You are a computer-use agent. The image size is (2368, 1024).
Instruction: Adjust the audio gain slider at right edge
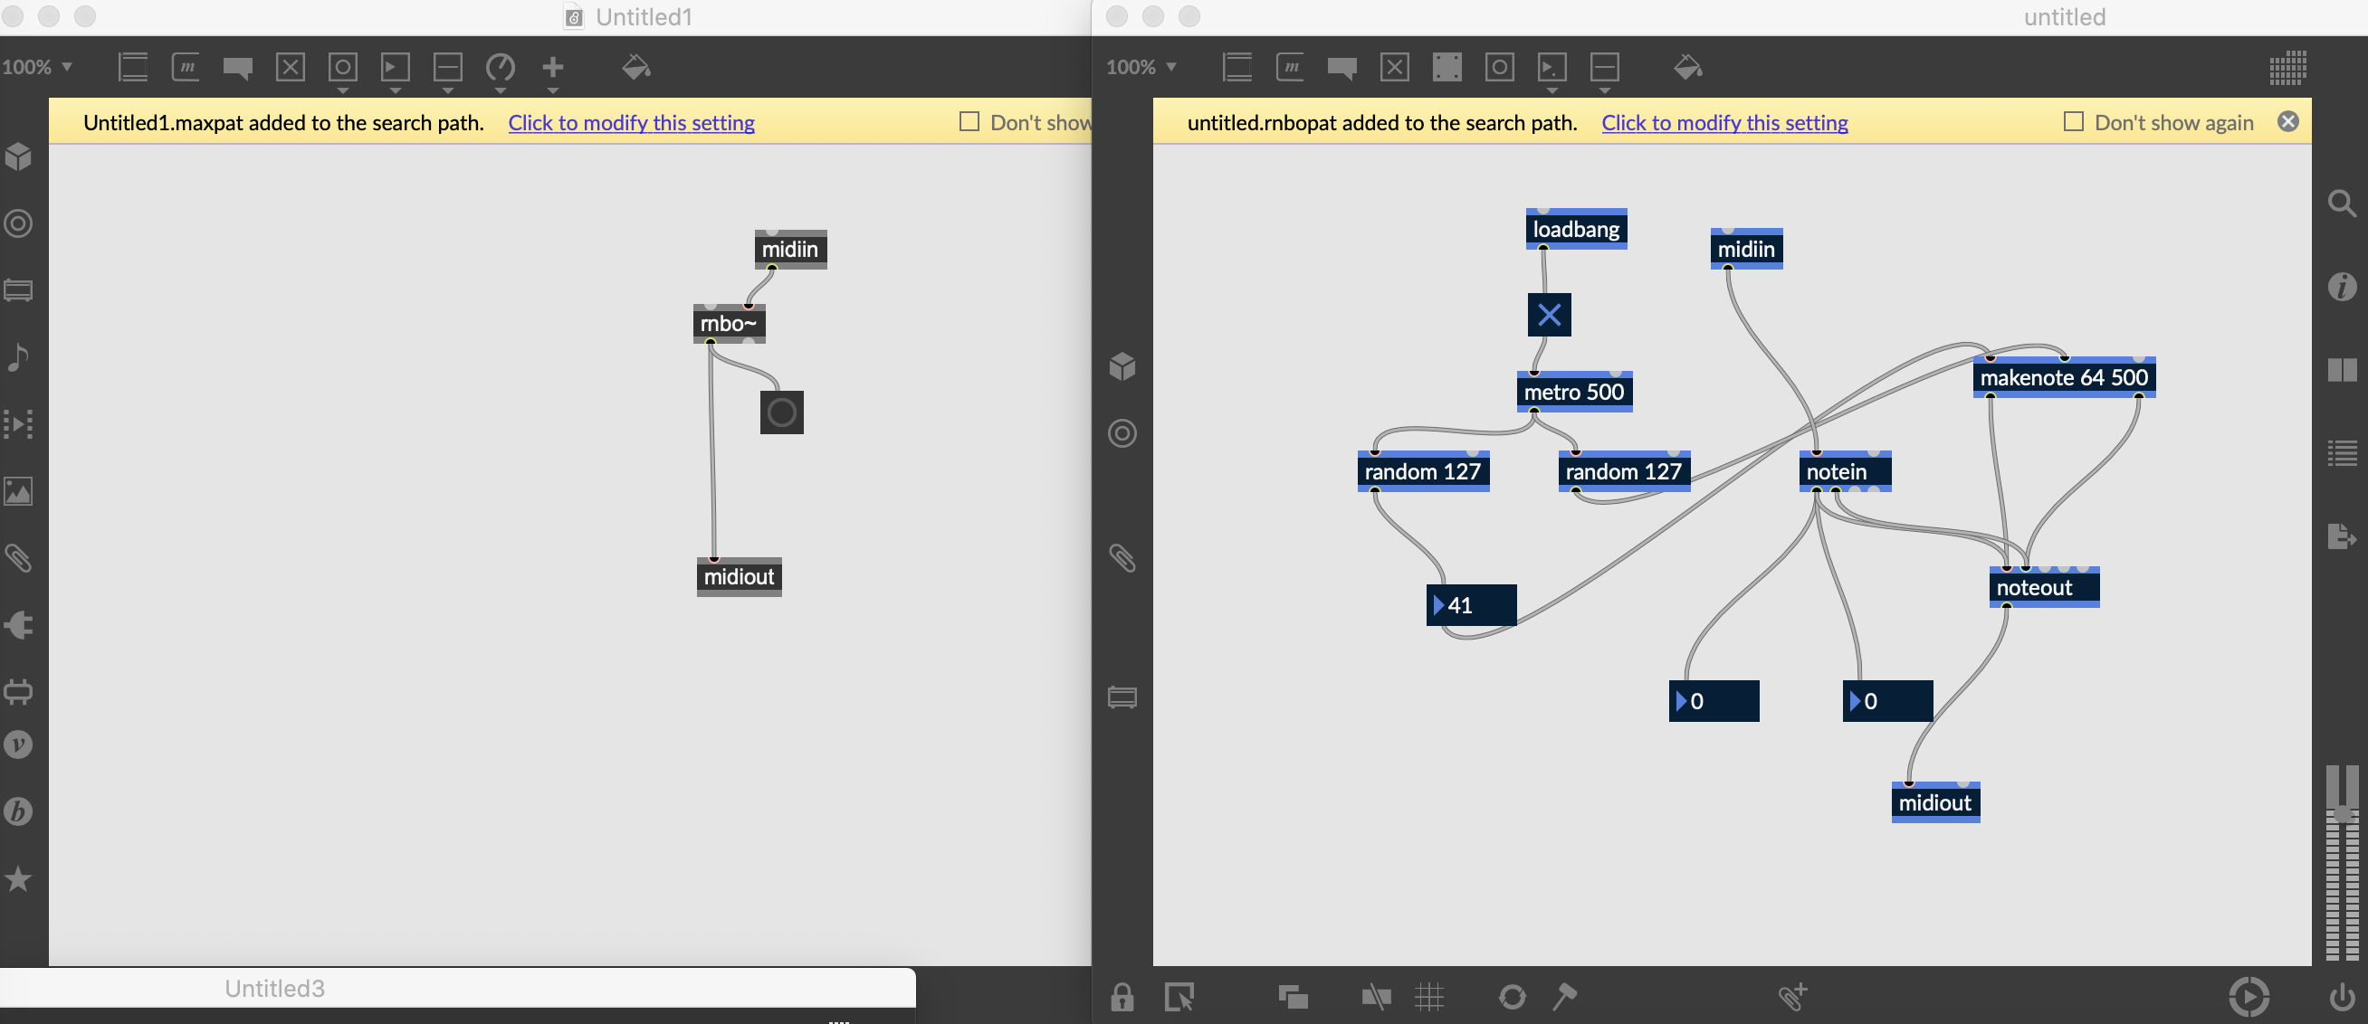pos(2342,814)
